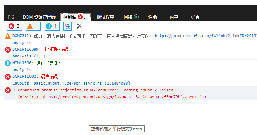The width and height of the screenshot is (257, 135).
Task: Switch to 性能 tab
Action: [x=153, y=17]
